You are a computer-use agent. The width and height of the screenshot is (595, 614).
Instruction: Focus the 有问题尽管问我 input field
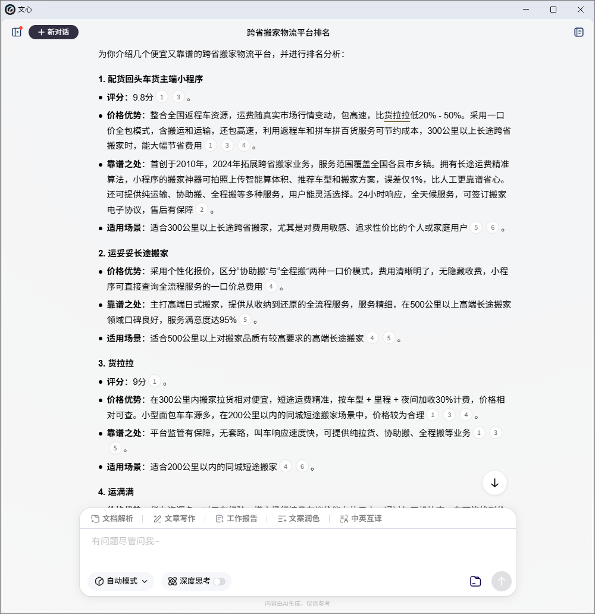(x=297, y=548)
